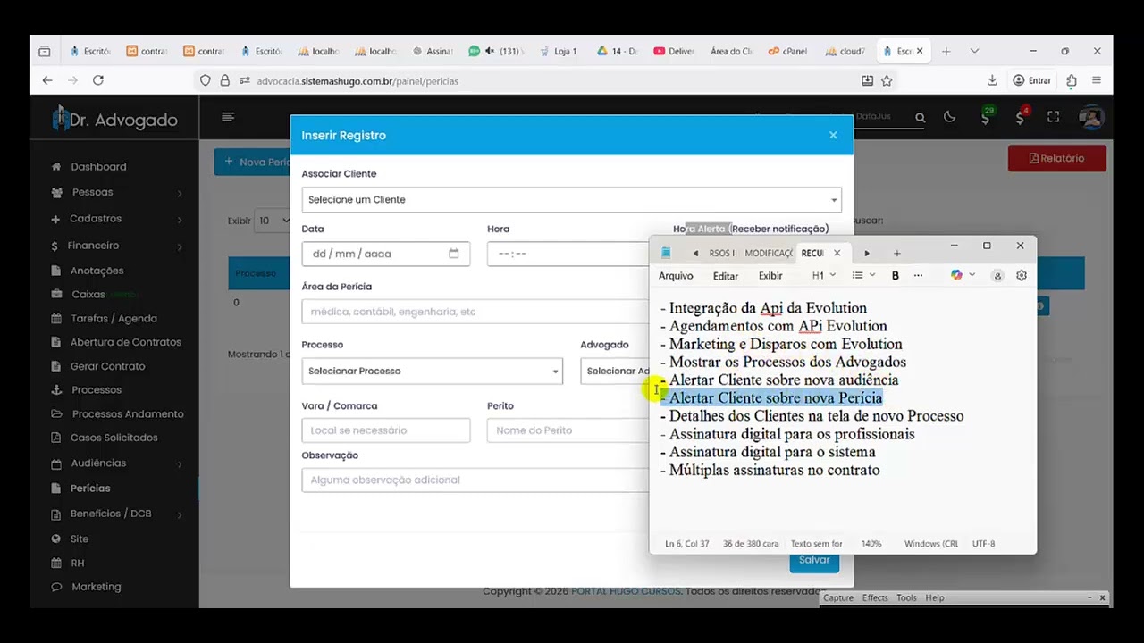The image size is (1144, 643).
Task: Open the Selecionar Processo dropdown
Action: pos(432,371)
